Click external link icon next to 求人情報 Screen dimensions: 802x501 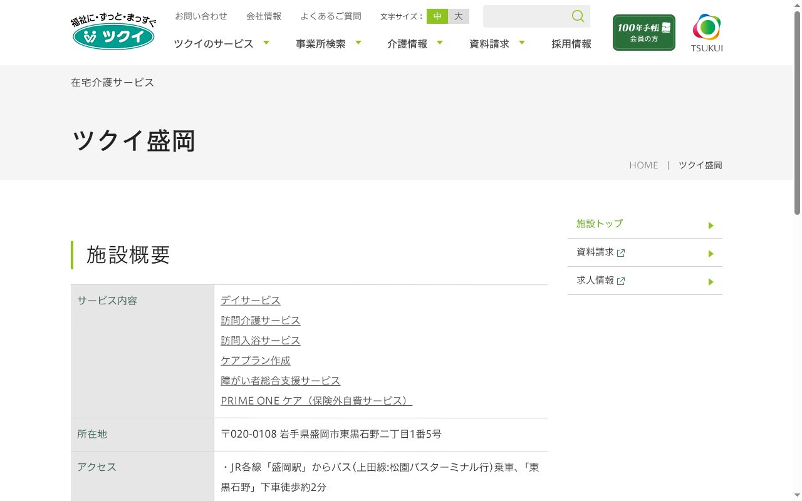(621, 281)
